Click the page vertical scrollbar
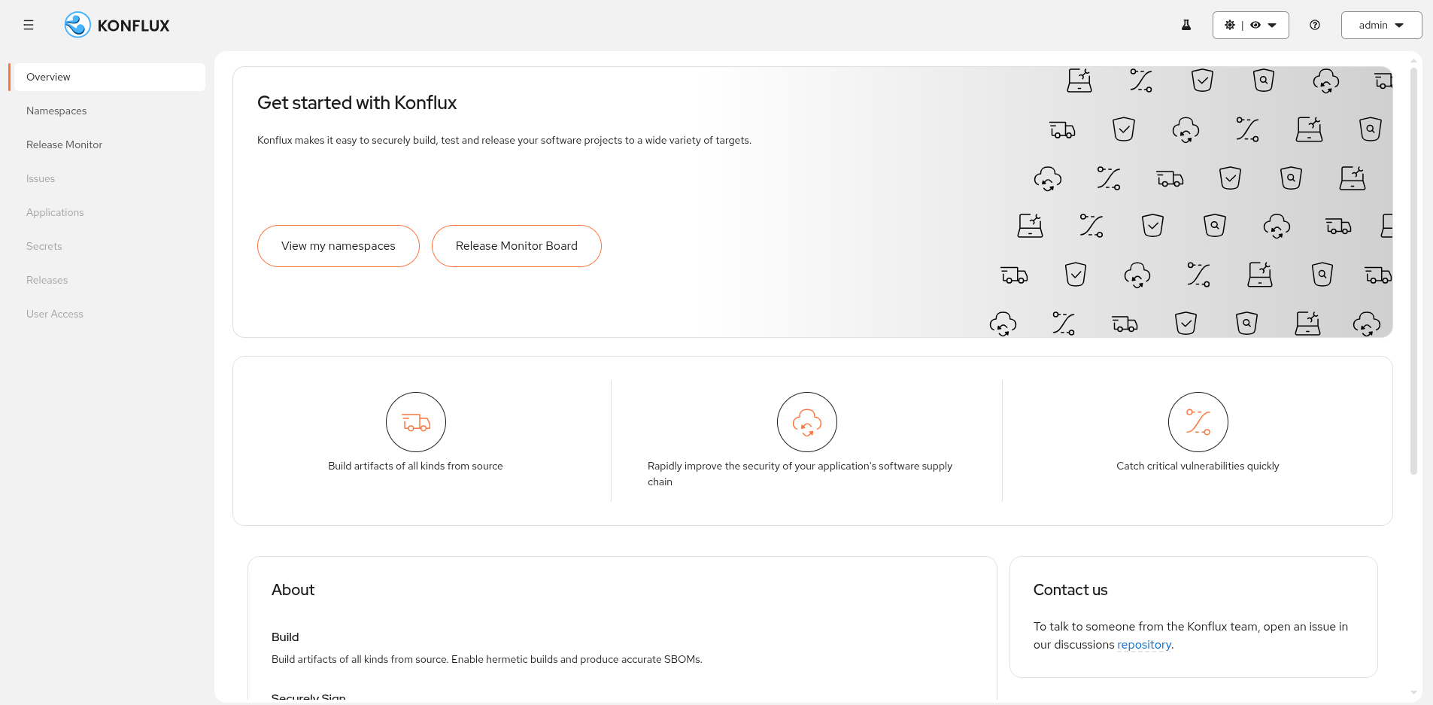Image resolution: width=1433 pixels, height=705 pixels. [1413, 271]
